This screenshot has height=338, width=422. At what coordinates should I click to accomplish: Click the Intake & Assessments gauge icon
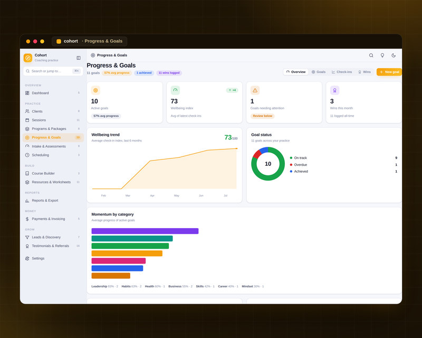pos(27,146)
